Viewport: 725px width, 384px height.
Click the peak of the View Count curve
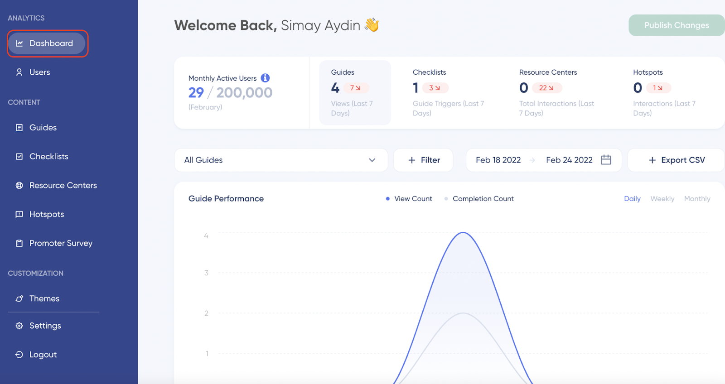click(x=463, y=233)
